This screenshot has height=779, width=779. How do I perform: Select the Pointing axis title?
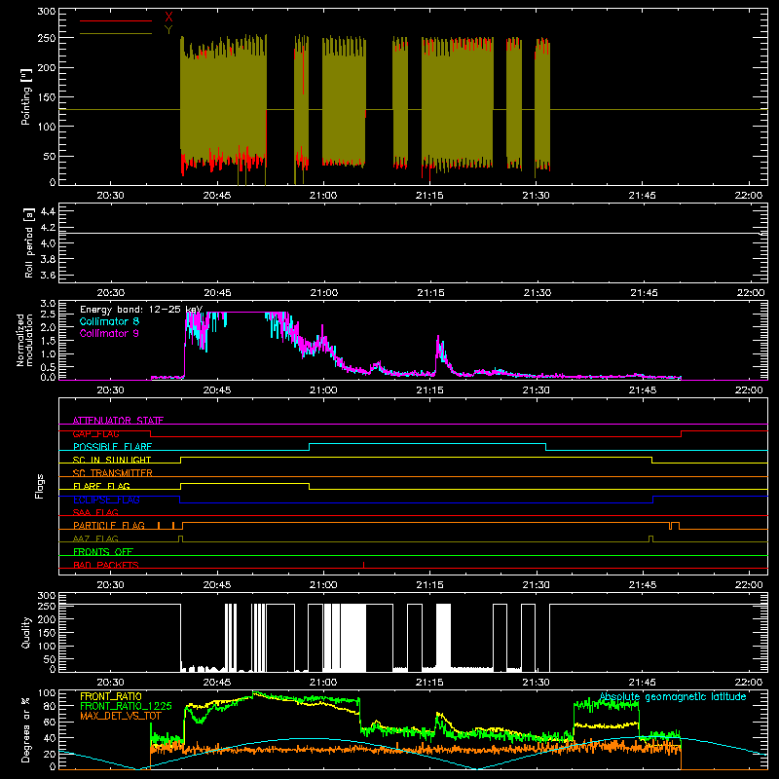26,97
